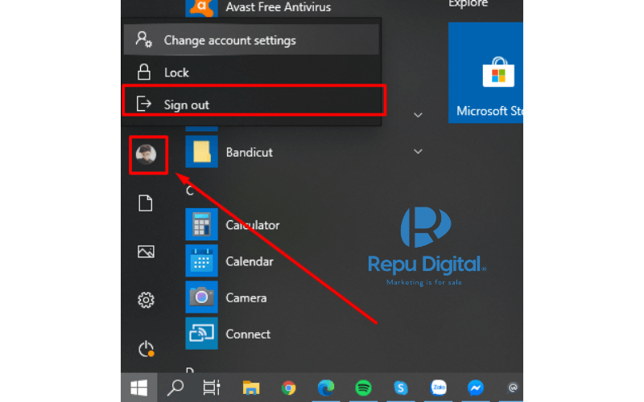The width and height of the screenshot is (644, 402).
Task: Open Documents from Start sidebar
Action: 146,203
